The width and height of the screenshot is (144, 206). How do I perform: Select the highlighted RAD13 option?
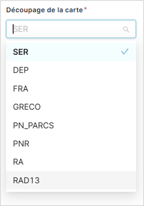[x=71, y=180]
